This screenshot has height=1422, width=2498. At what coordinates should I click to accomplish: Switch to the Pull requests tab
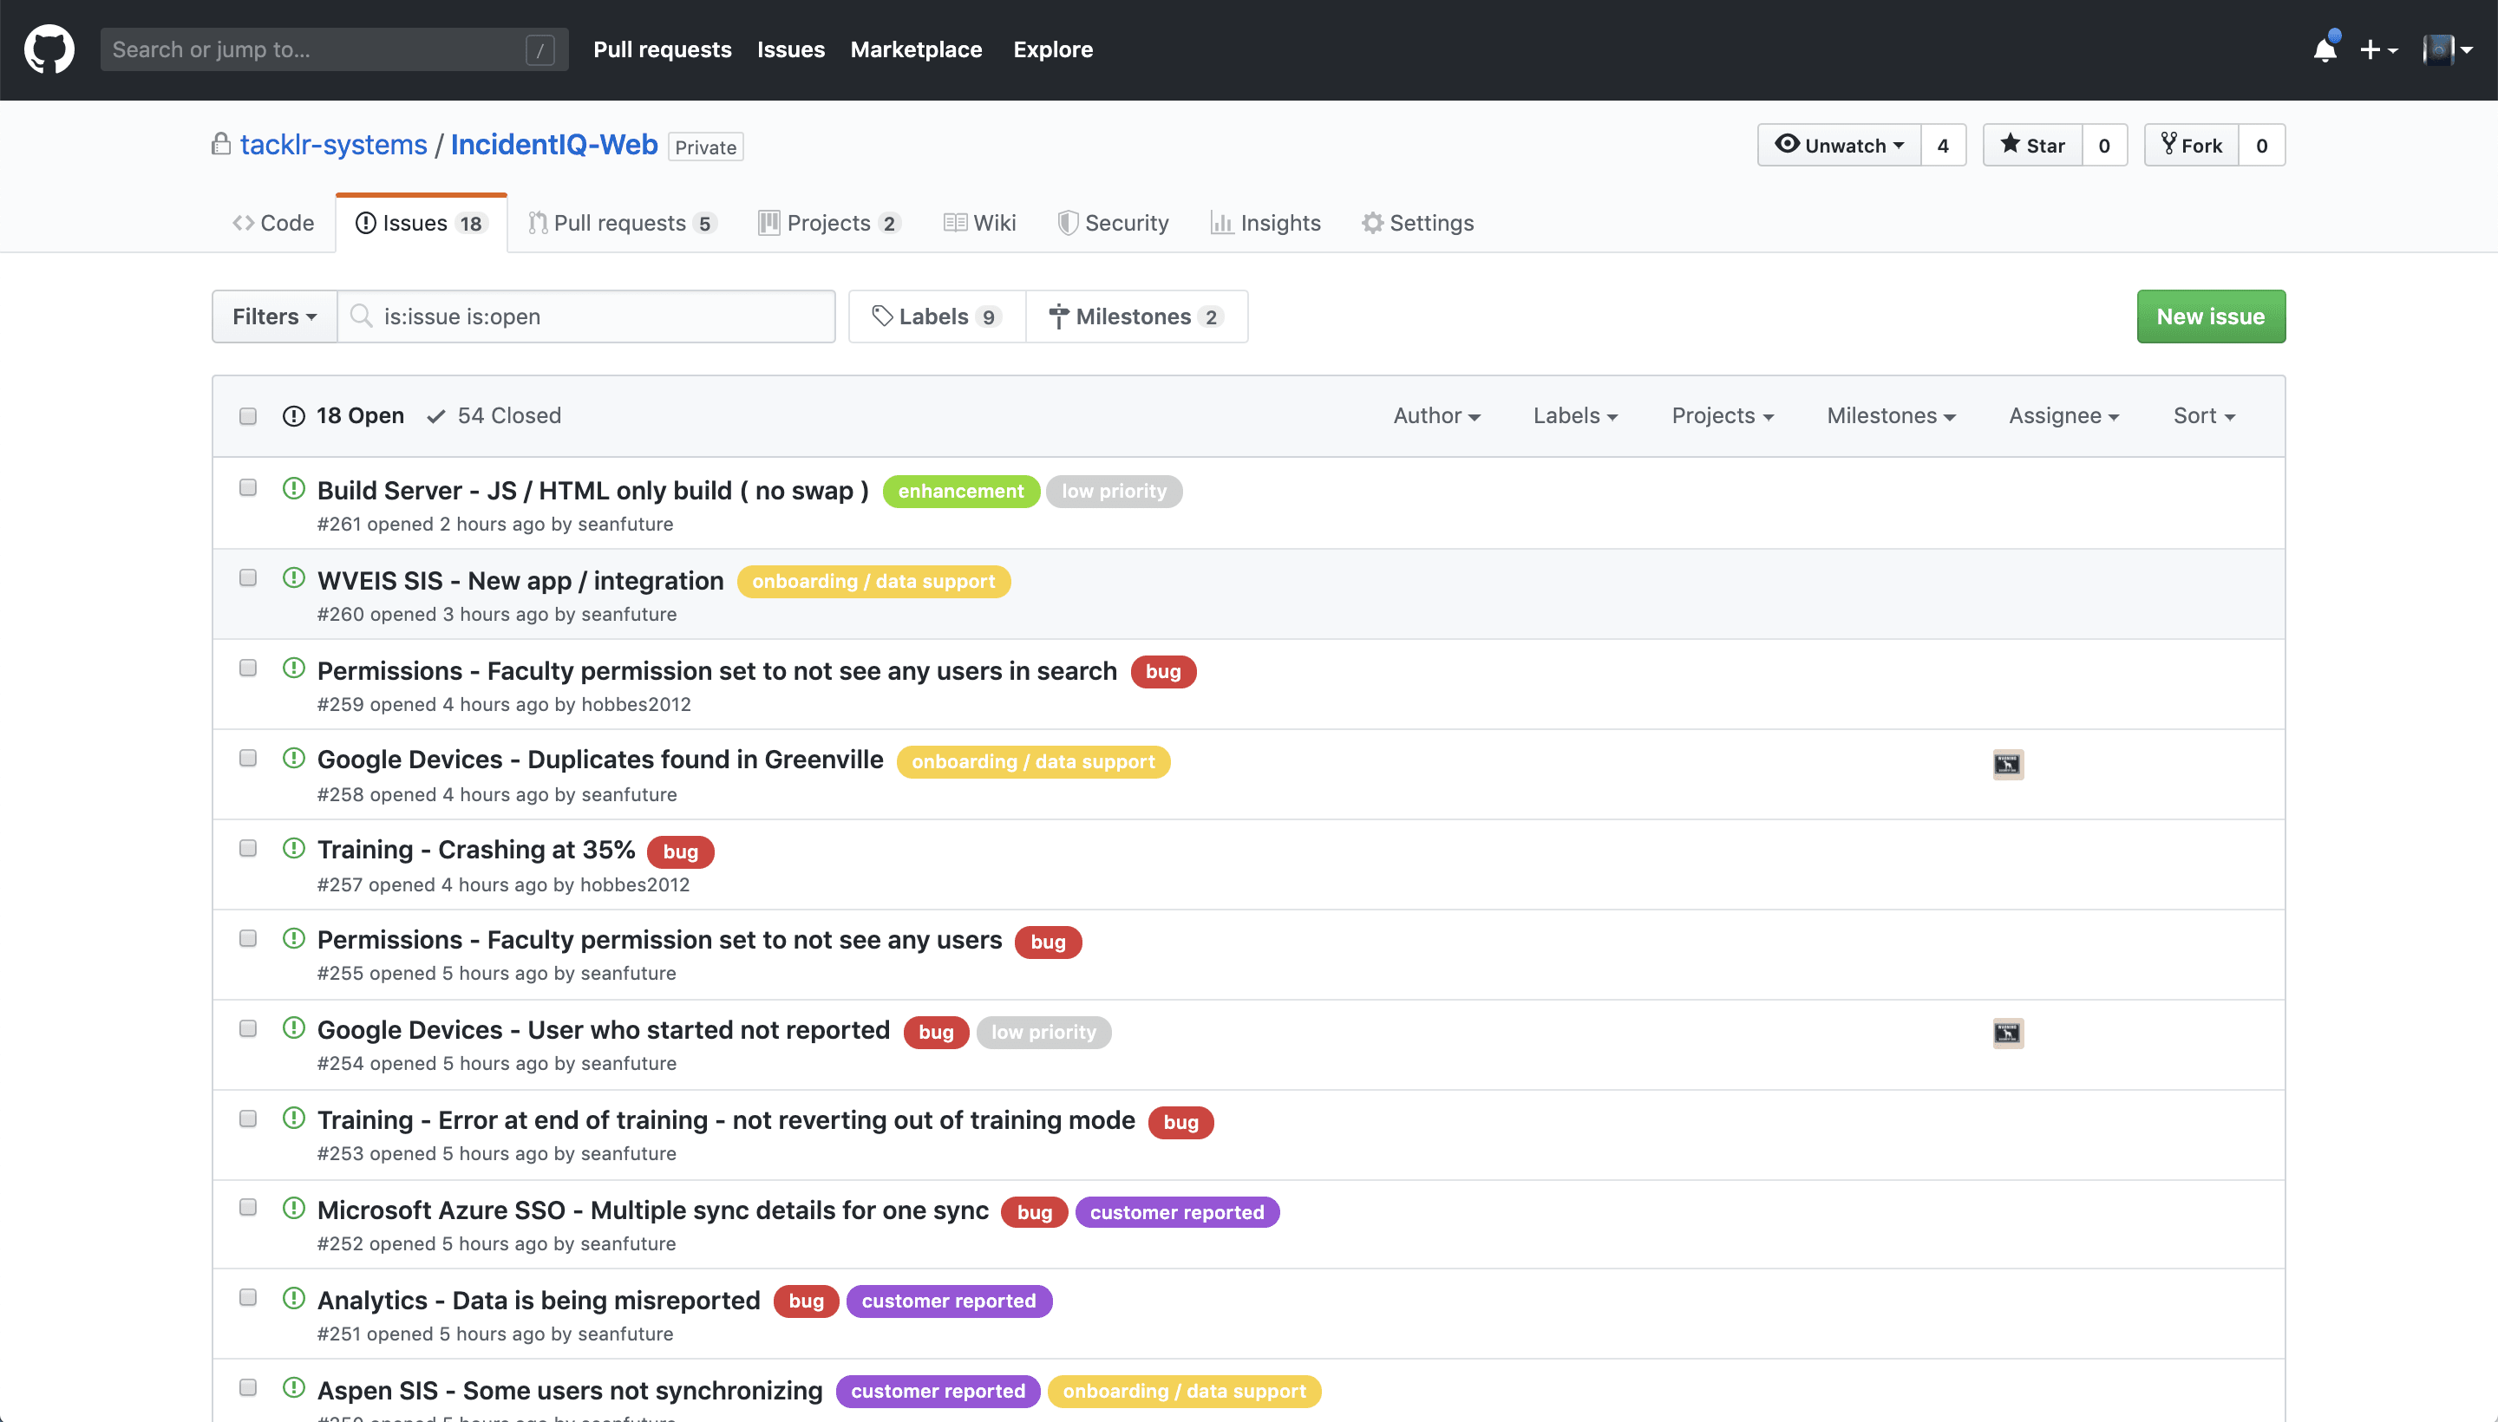pos(622,222)
